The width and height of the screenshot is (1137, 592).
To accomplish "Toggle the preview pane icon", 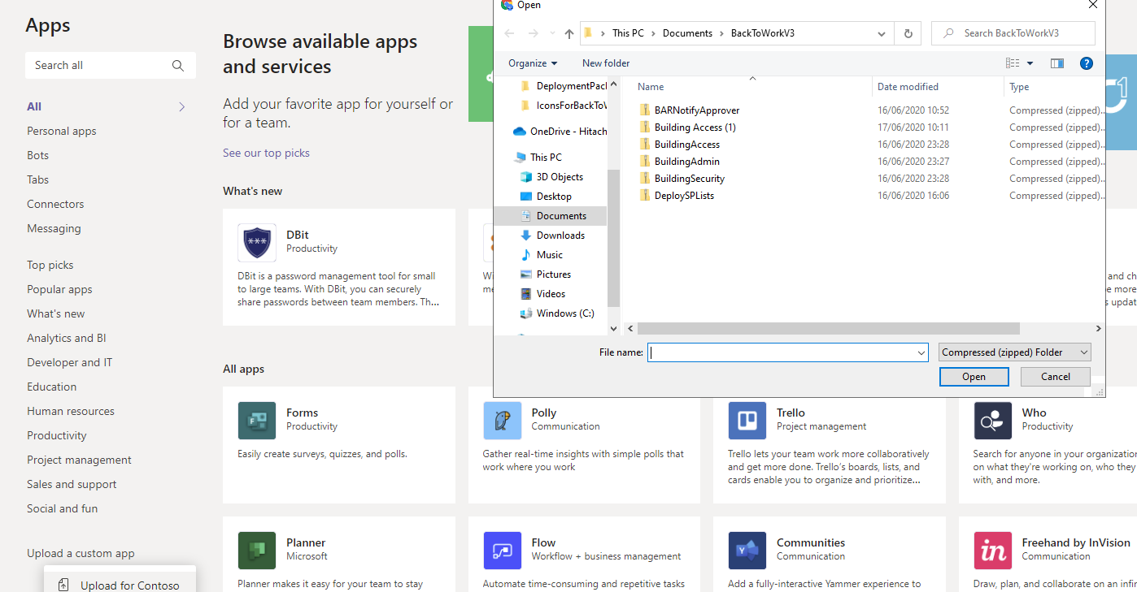I will (1057, 63).
